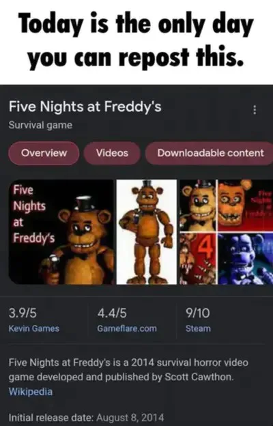273x426 pixels.
Task: Open the golden Freddy face thumbnail
Action: (x=198, y=205)
